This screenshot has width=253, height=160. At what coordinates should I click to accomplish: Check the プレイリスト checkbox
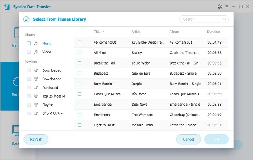coord(29,114)
